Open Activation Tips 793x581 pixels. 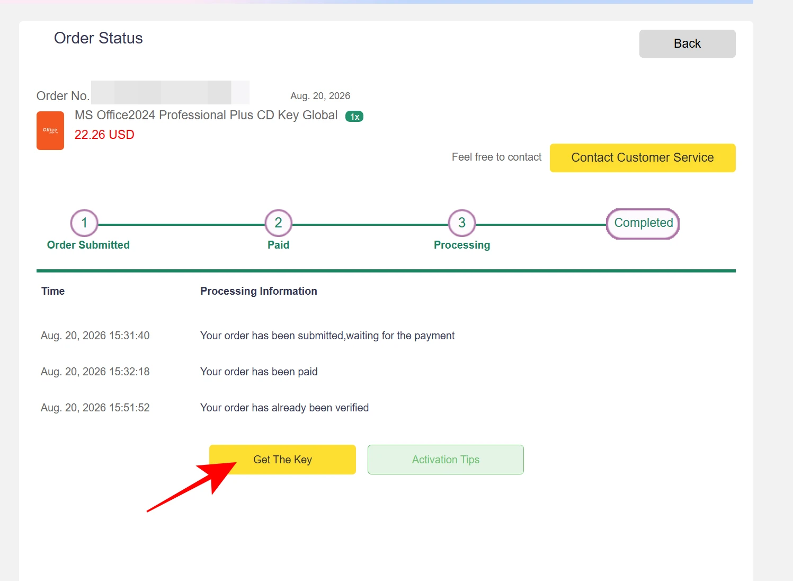(x=445, y=460)
